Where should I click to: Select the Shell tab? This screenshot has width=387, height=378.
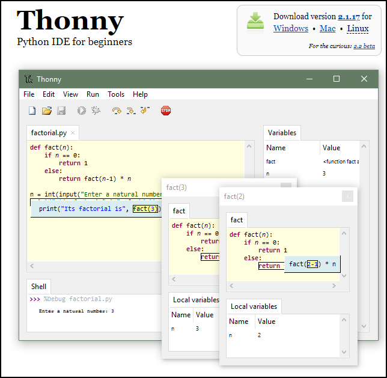point(38,287)
